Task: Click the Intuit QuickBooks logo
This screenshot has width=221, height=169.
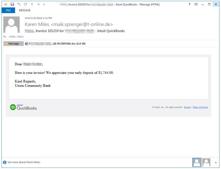Action: click(x=24, y=107)
